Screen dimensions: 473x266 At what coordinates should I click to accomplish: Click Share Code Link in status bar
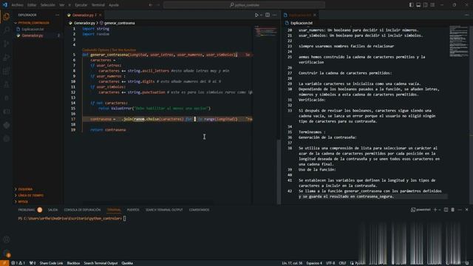[51, 263]
